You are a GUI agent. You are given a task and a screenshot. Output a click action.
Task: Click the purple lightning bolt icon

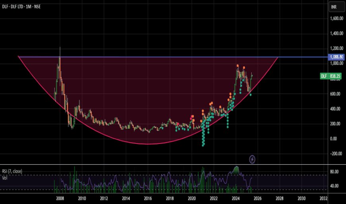(252, 159)
